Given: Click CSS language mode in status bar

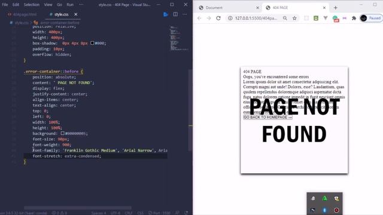Looking at the screenshot, I should [141, 213].
